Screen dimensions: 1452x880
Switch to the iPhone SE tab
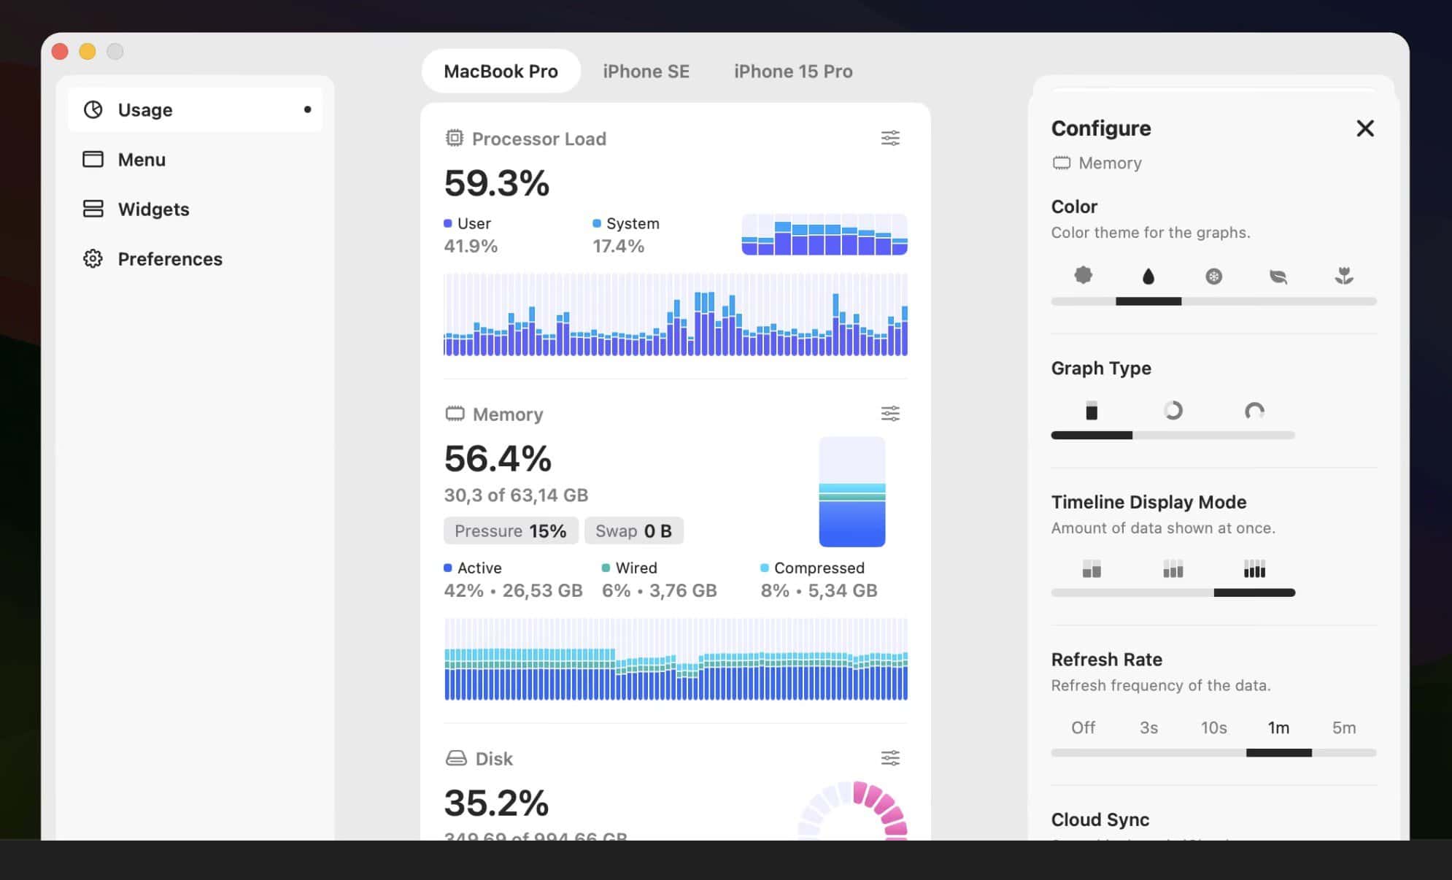point(646,71)
